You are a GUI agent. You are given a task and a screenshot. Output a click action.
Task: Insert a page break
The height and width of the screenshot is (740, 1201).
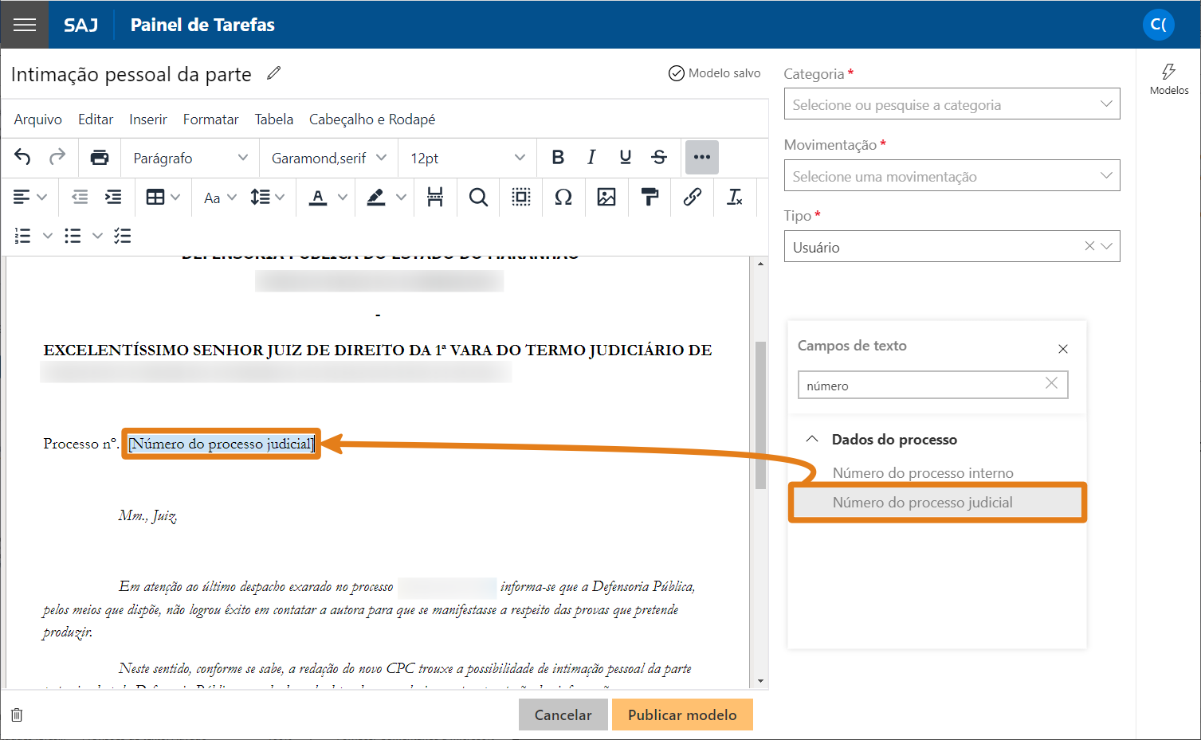(435, 197)
